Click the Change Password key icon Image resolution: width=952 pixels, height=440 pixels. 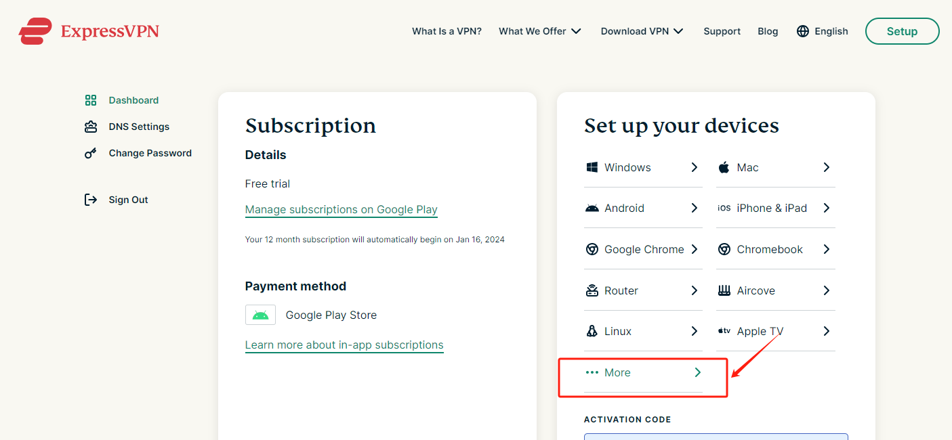coord(91,153)
